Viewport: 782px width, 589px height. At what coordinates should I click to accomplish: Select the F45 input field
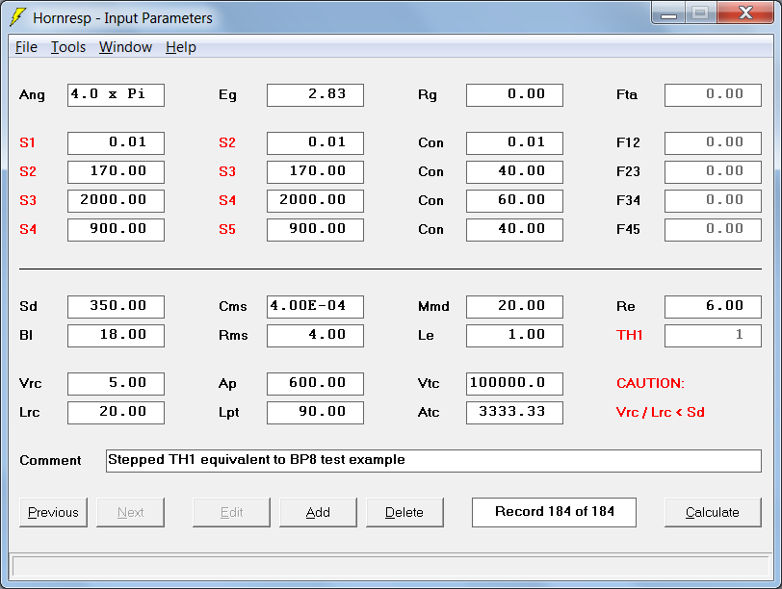[x=714, y=230]
